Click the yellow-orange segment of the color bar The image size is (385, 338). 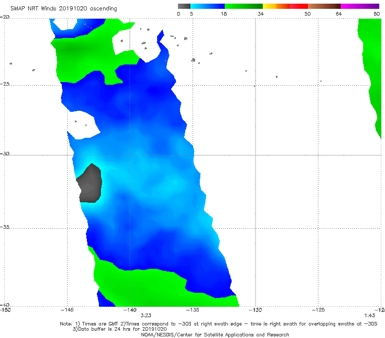[x=276, y=6]
